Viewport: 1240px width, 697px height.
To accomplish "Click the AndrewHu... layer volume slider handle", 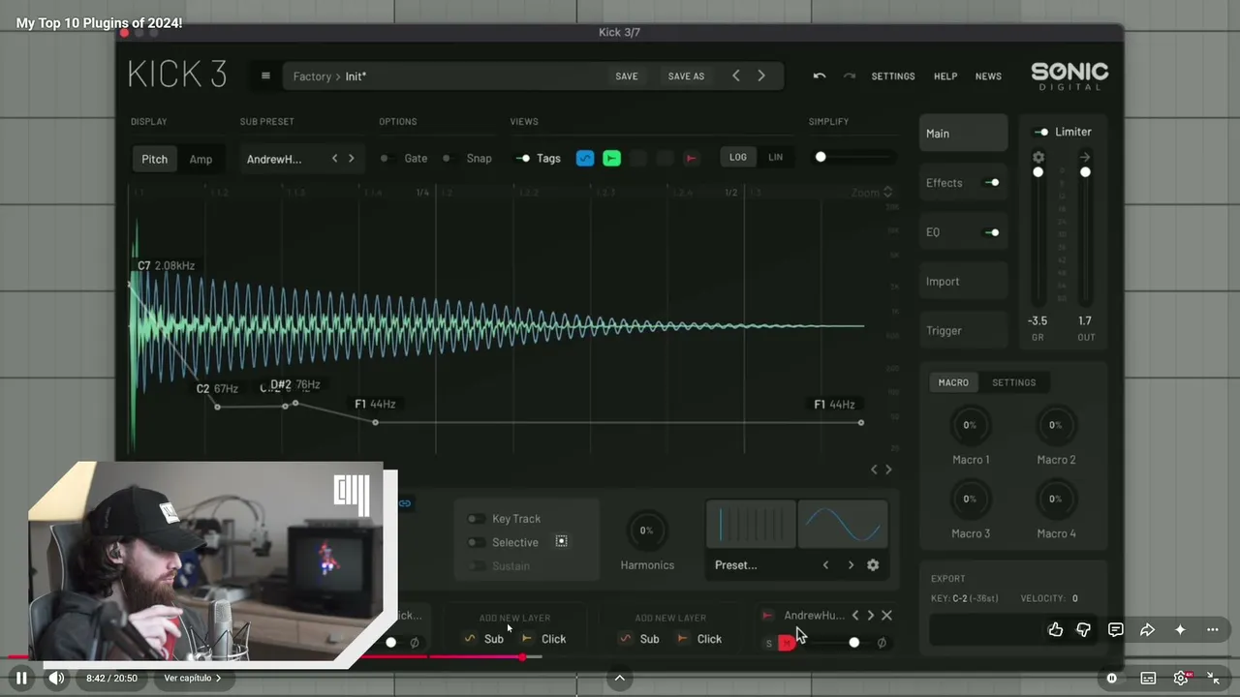I will click(853, 642).
